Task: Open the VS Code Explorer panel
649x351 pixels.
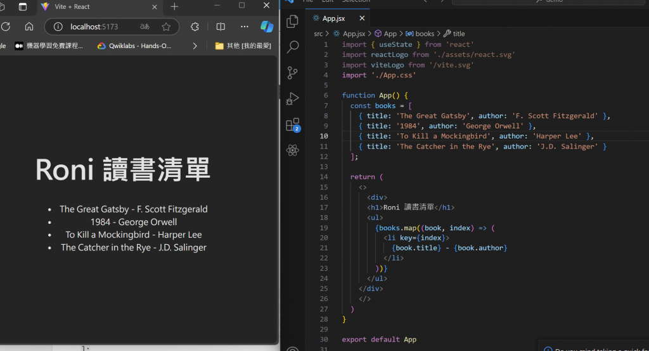Action: click(x=293, y=21)
